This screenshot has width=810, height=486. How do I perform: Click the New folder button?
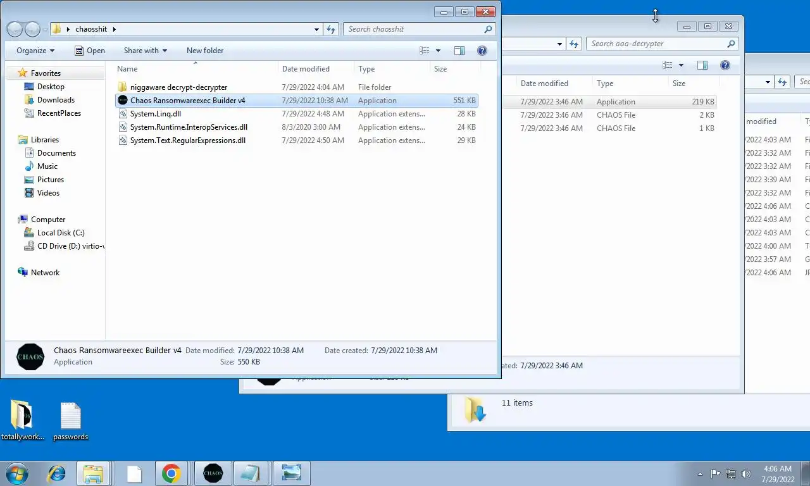click(x=205, y=51)
